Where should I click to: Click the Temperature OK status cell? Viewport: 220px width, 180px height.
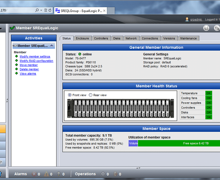(209, 93)
